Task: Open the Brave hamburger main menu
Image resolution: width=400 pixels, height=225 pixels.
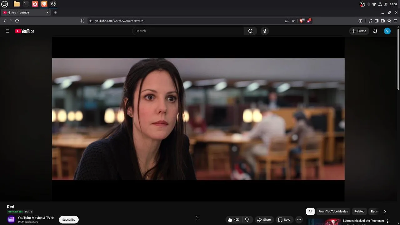Action: [x=395, y=21]
